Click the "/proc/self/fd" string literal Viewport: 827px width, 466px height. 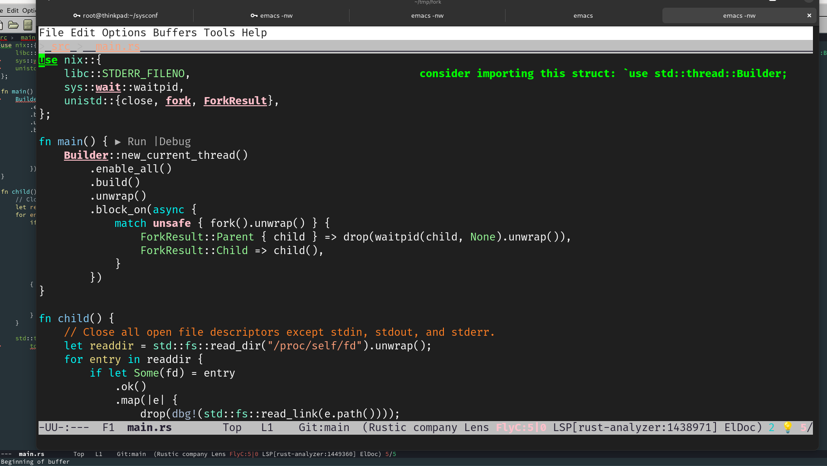(315, 346)
